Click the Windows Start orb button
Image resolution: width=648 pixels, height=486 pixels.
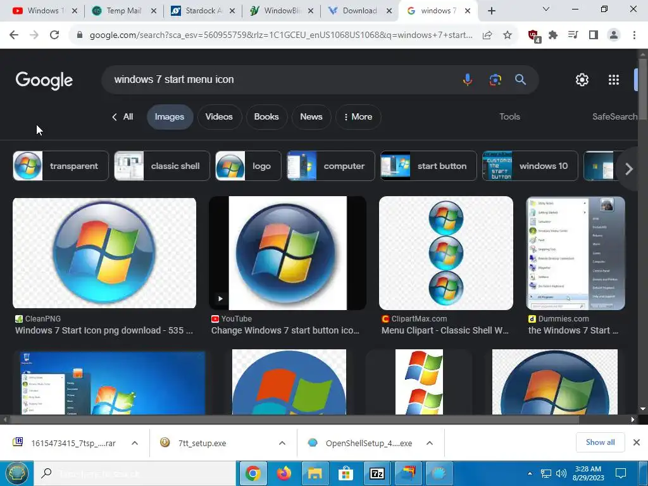(x=16, y=473)
